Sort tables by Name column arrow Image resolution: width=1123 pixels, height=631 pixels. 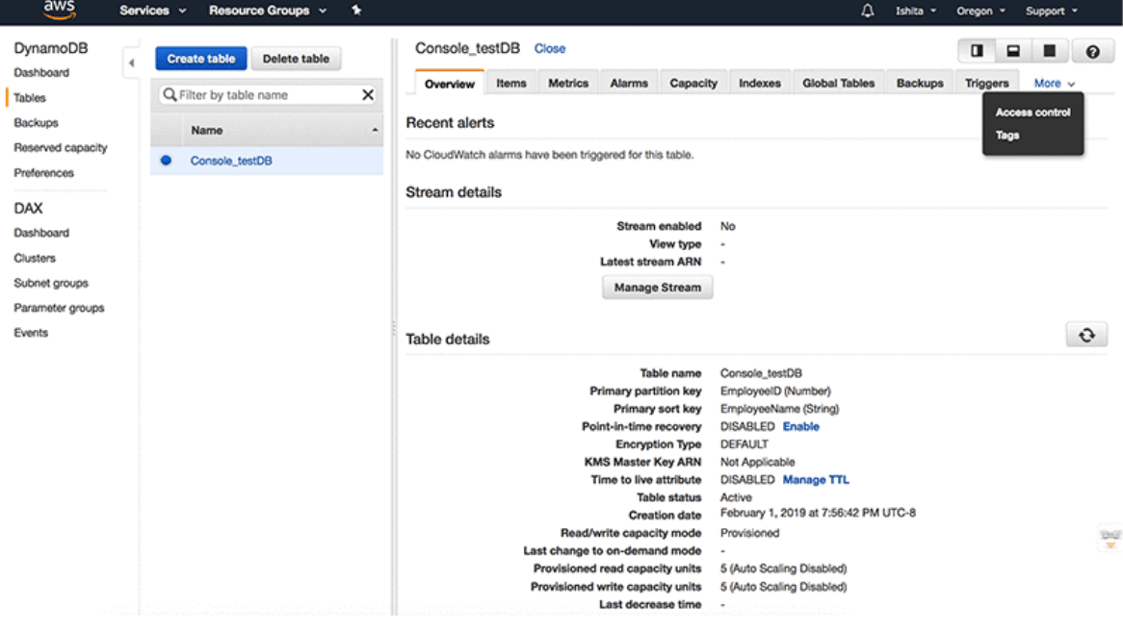(375, 130)
